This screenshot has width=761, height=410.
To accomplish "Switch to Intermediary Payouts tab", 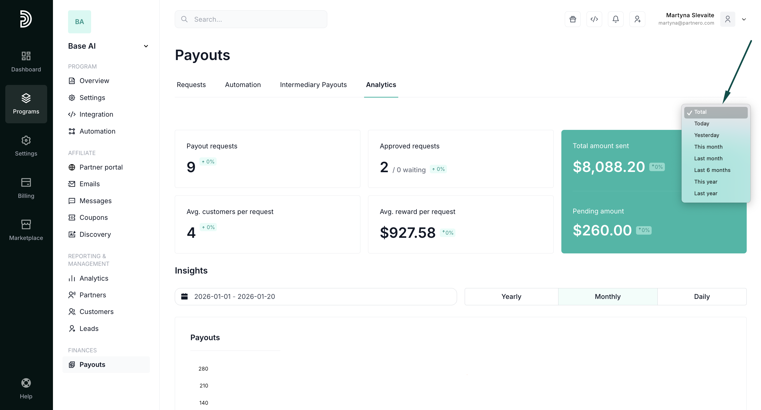I will [x=313, y=85].
